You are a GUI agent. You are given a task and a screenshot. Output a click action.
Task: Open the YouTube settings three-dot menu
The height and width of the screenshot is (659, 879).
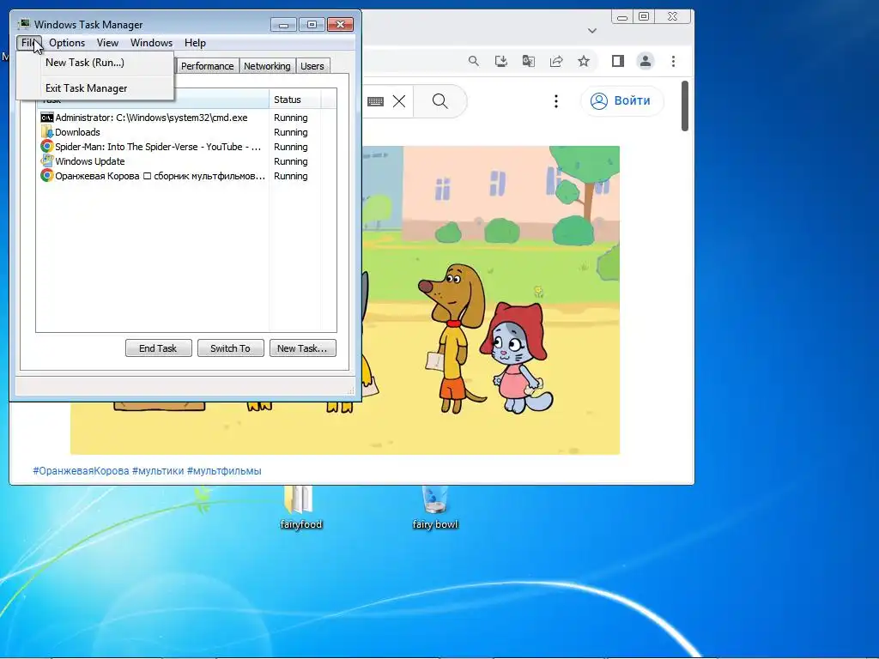(556, 101)
